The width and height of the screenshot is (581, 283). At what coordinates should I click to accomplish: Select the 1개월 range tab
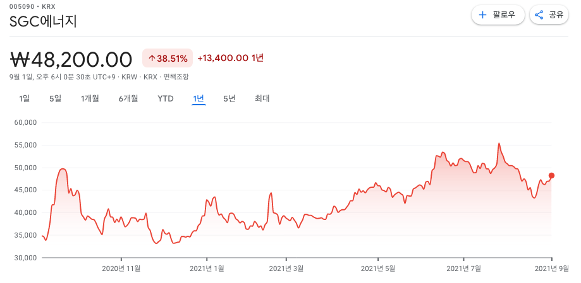90,99
